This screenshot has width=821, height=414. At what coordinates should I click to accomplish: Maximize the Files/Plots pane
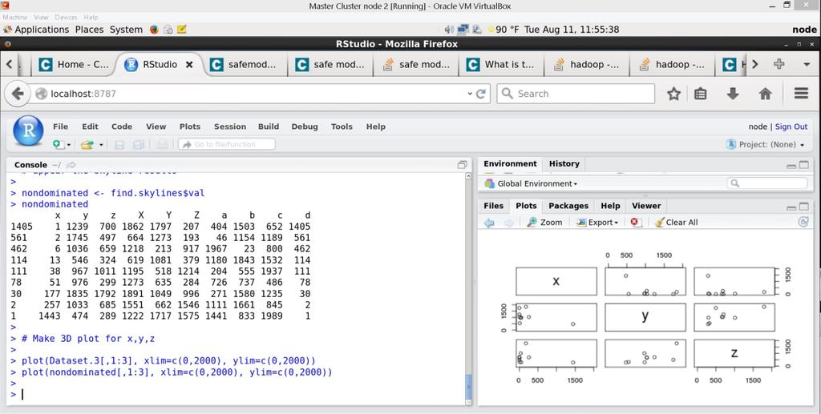coord(803,207)
